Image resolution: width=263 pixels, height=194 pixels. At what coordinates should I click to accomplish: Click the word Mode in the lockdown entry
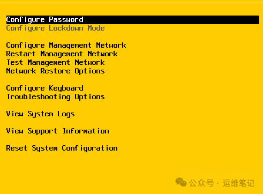(x=96, y=28)
